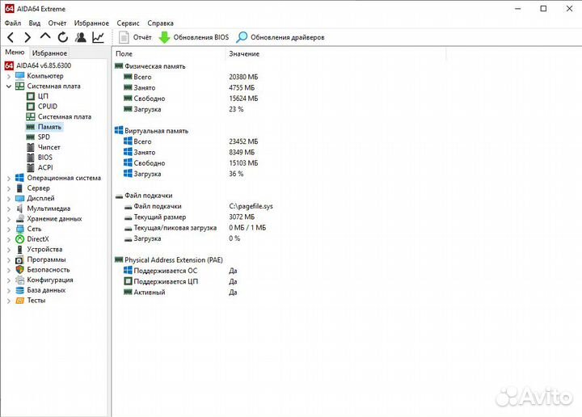
Task: Open the graph chart icon in toolbar
Action: coord(98,37)
